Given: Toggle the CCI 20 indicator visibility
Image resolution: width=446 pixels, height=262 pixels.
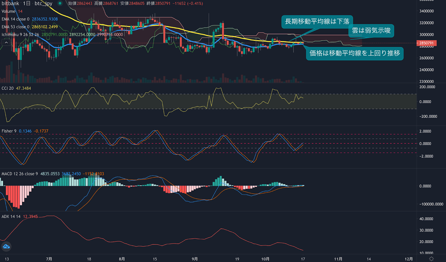Looking at the screenshot, I should [x=8, y=88].
